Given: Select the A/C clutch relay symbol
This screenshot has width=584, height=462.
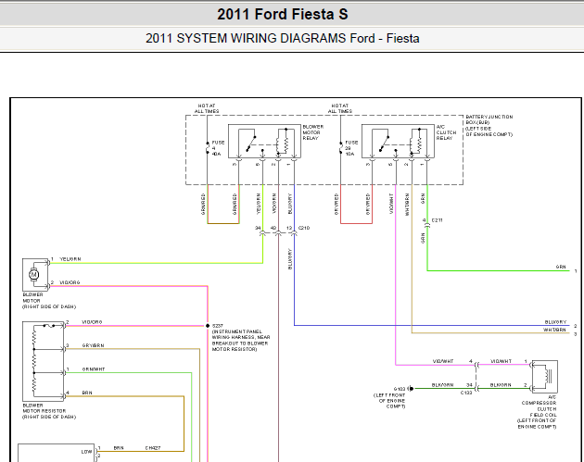Looking at the screenshot, I should [x=398, y=141].
